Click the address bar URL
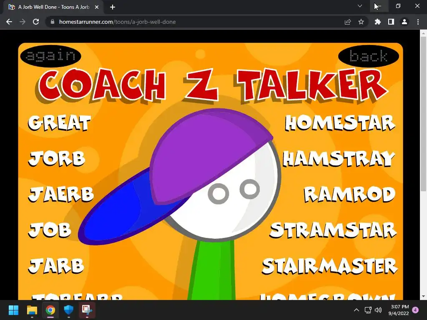The width and height of the screenshot is (427, 320). (117, 22)
